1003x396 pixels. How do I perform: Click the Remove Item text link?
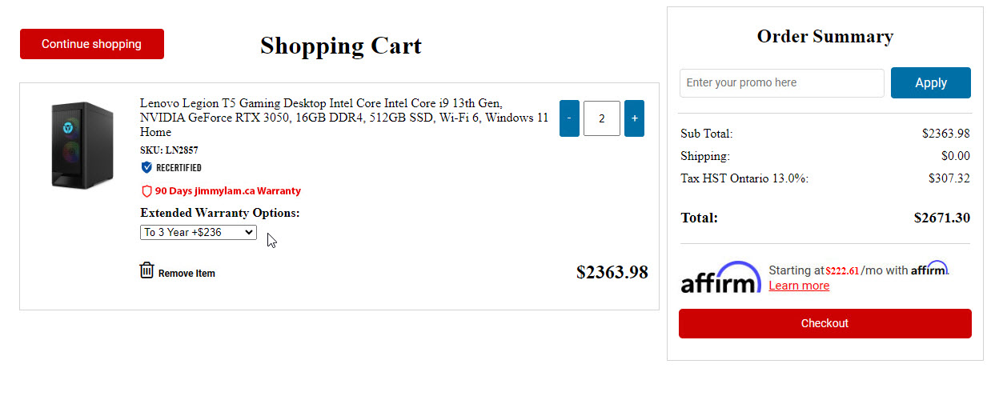click(187, 274)
